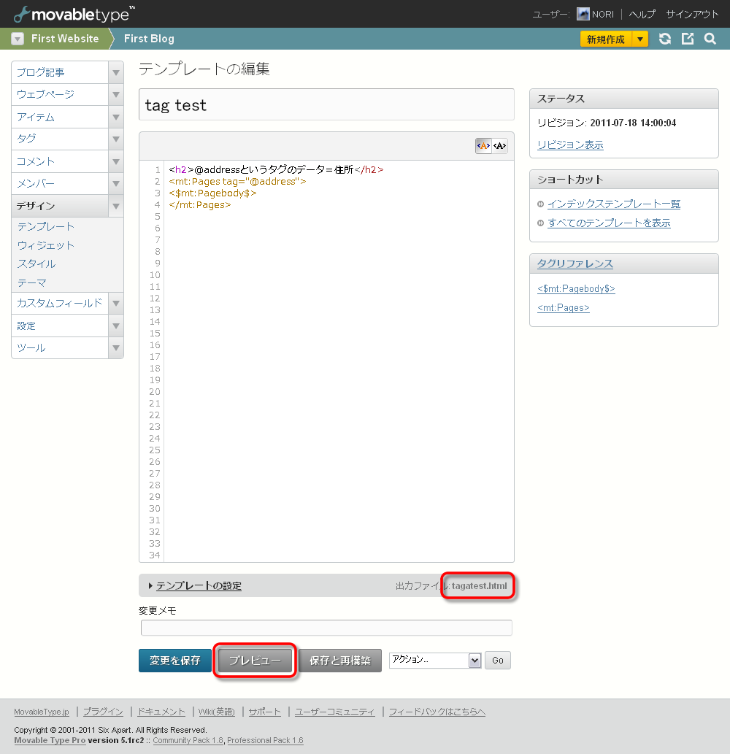Screen dimensions: 730x754
Task: Click the rebuild site refresh icon
Action: [664, 39]
